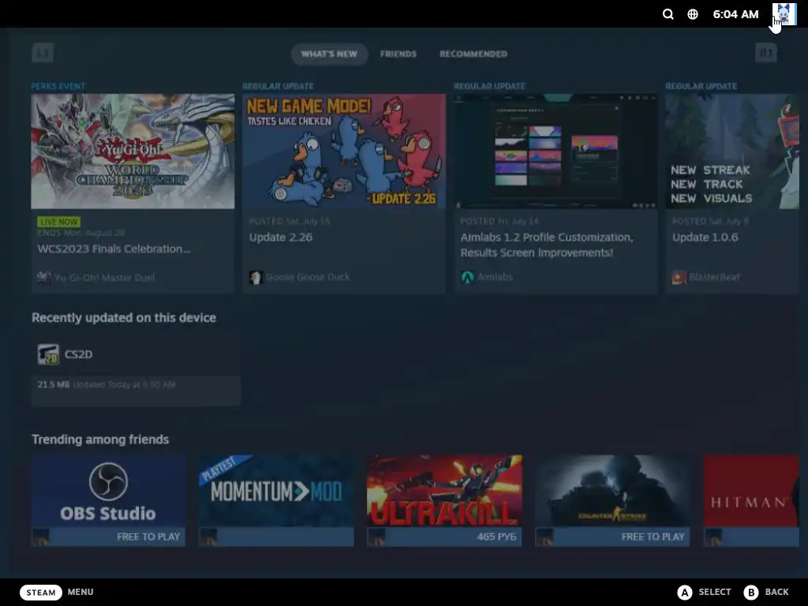Image resolution: width=808 pixels, height=606 pixels.
Task: Click the CS2D game icon
Action: (48, 354)
